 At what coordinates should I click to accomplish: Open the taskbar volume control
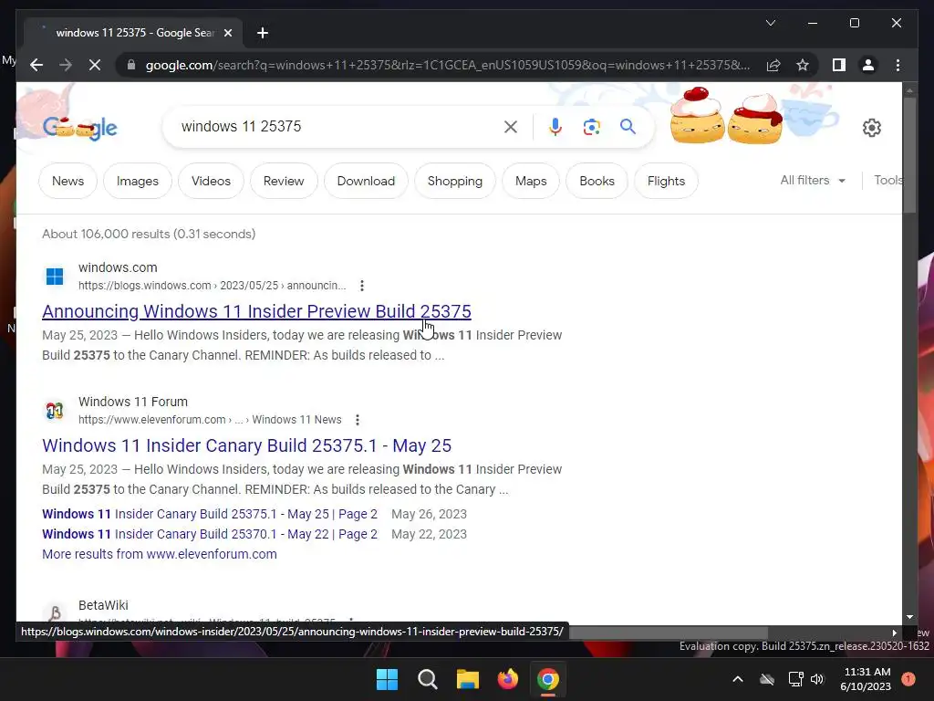(x=816, y=679)
